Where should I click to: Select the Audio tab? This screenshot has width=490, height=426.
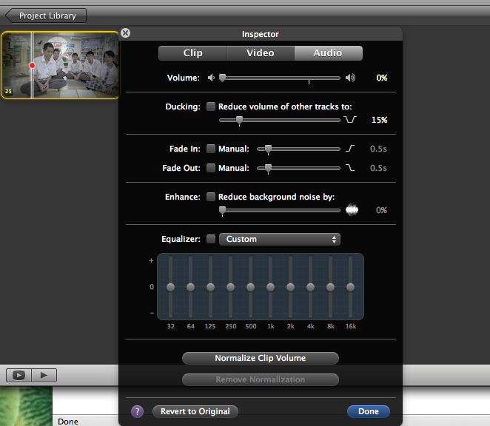point(328,53)
